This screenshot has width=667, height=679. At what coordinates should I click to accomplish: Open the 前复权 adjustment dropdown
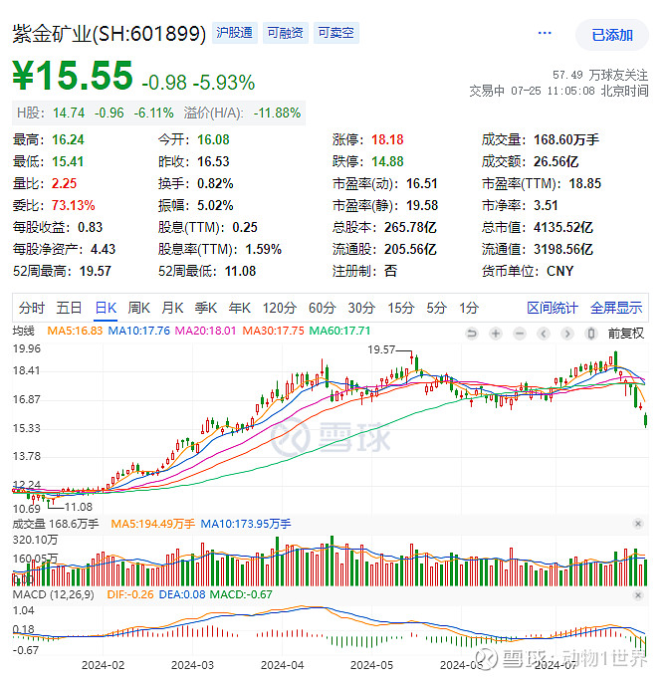click(626, 334)
